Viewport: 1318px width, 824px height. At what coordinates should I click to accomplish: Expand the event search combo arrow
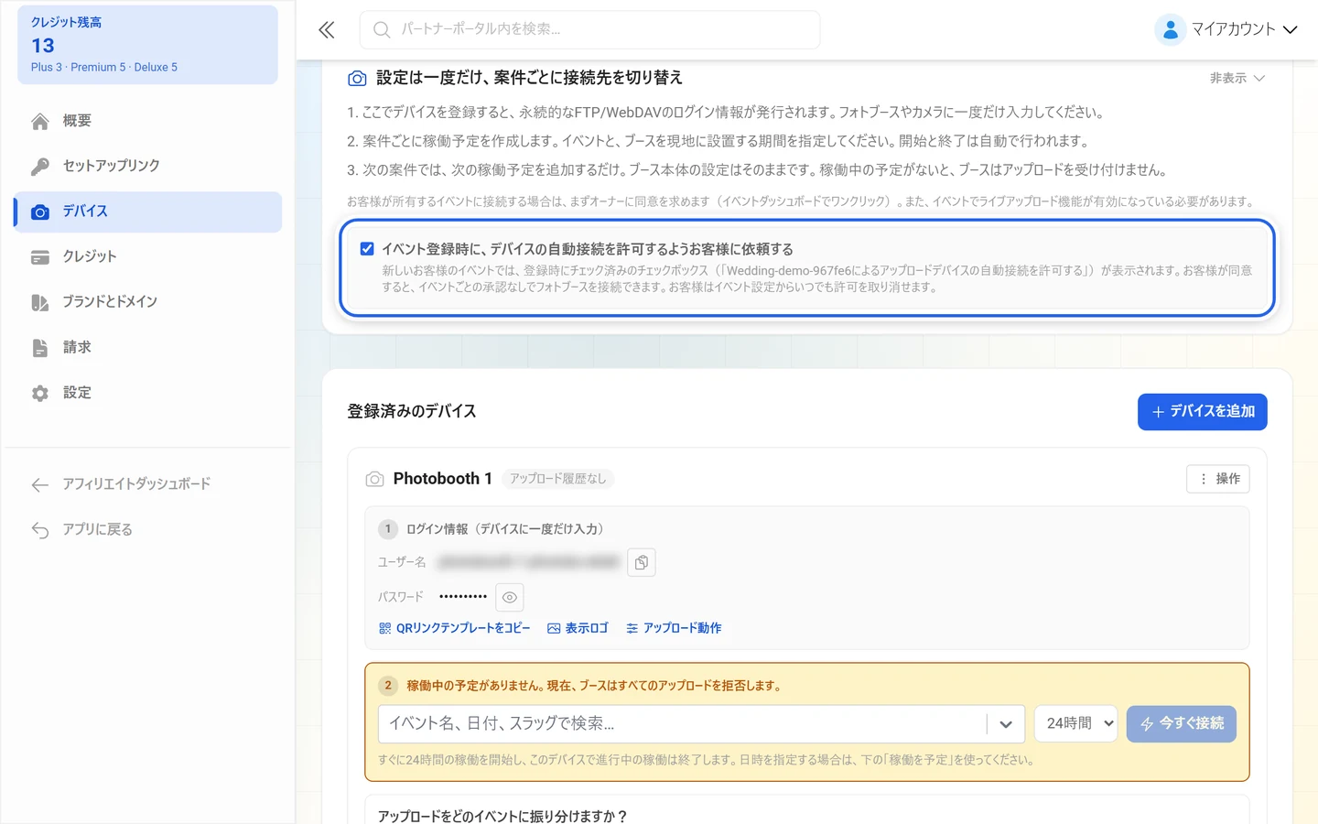pos(1006,724)
